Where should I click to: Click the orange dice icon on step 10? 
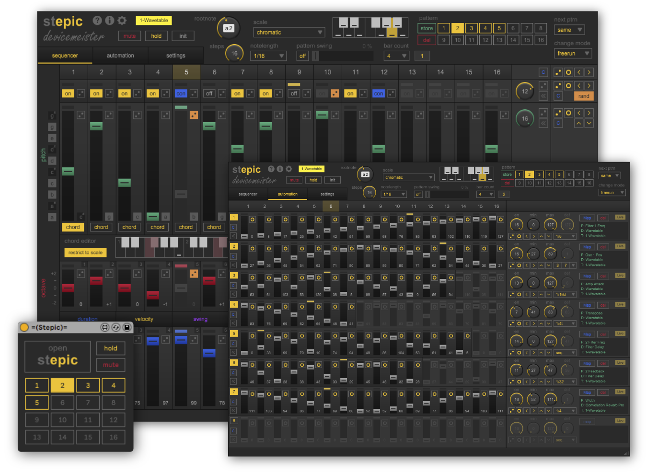pos(335,93)
